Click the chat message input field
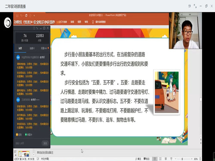 (28, 143)
